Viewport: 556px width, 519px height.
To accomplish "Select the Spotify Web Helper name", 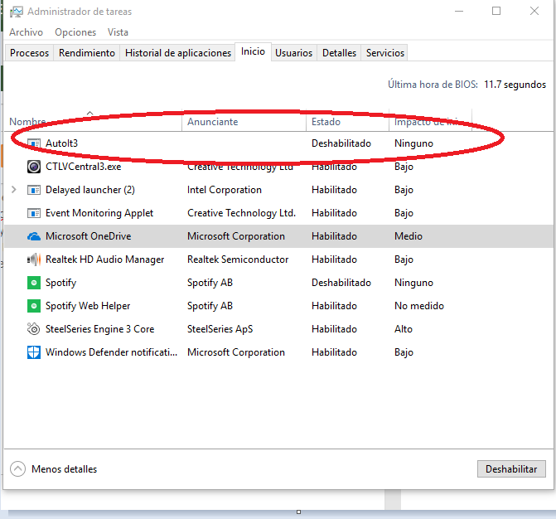I will (x=88, y=306).
